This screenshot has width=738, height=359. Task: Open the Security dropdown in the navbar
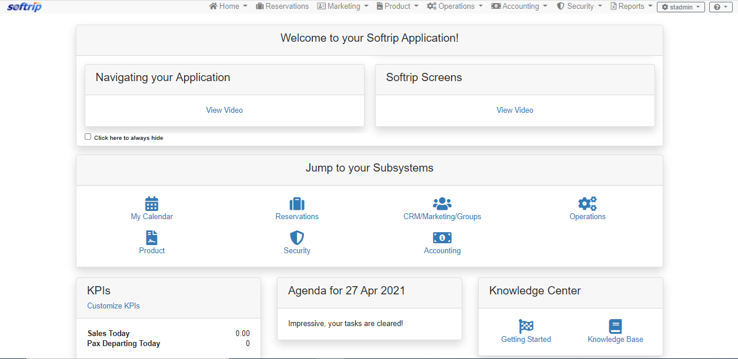pyautogui.click(x=579, y=6)
